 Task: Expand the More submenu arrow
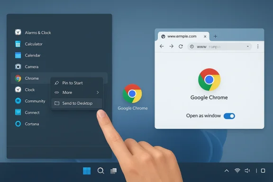tap(98, 92)
